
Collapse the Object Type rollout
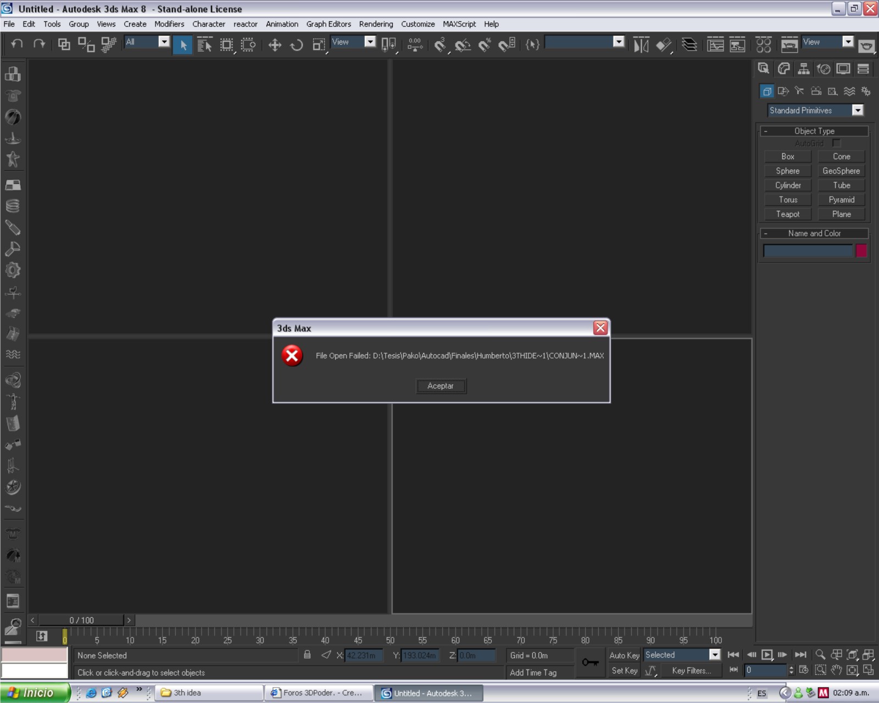(814, 131)
